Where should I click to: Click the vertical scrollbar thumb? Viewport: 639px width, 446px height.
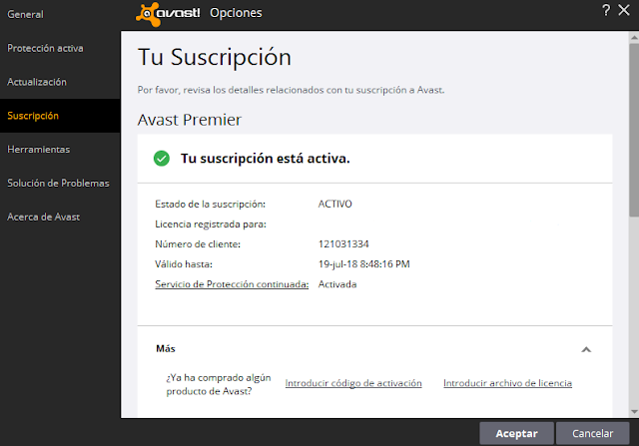pyautogui.click(x=634, y=130)
